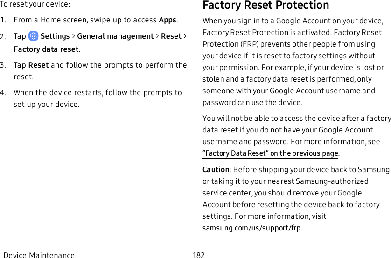Click "When the device restarts" step text
Viewport: 391px width, 258px height.
tap(98, 92)
